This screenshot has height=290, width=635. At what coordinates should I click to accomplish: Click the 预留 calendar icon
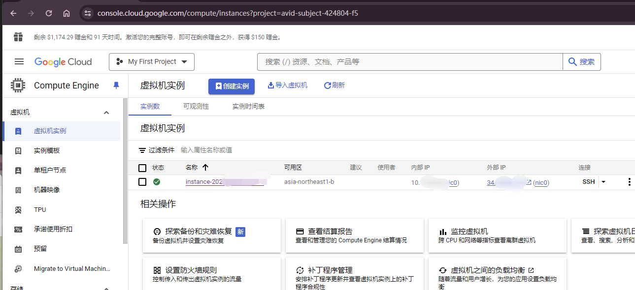(x=18, y=249)
